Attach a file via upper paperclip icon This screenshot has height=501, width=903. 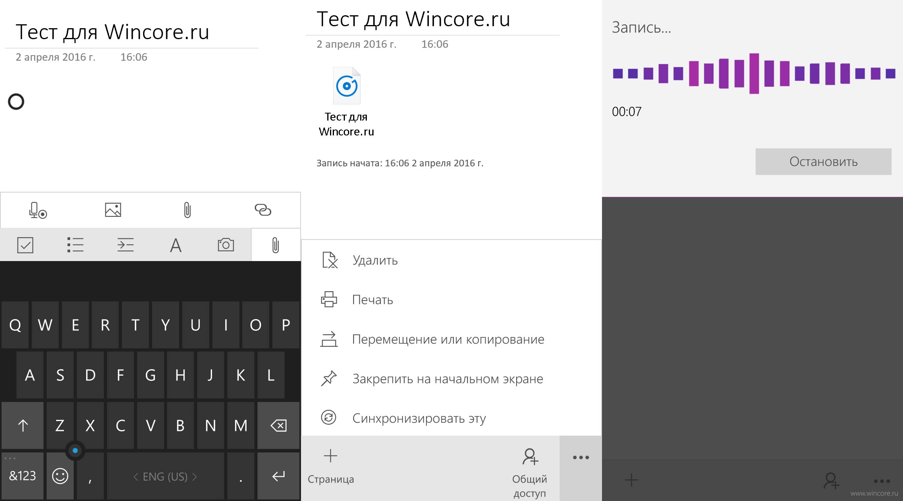click(x=187, y=210)
